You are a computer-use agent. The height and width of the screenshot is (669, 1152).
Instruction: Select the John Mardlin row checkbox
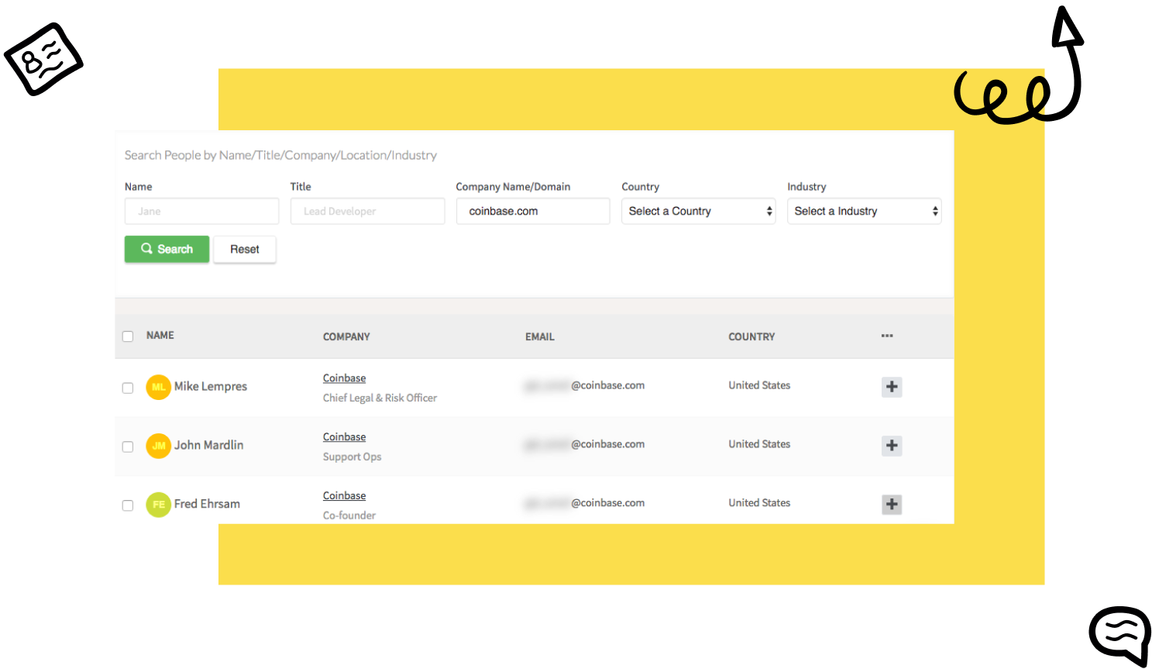[x=128, y=447]
